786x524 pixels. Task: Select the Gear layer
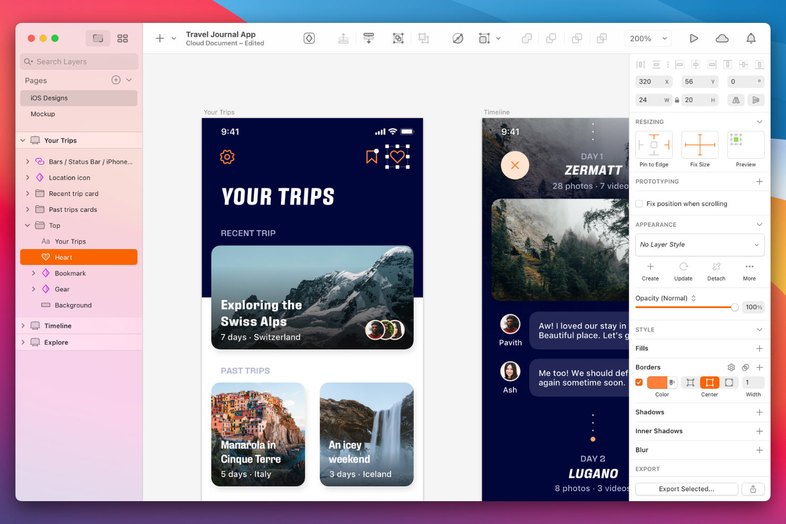pos(62,289)
